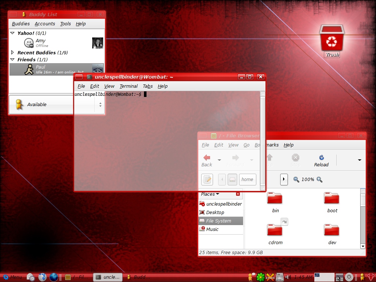This screenshot has width=376, height=282.
Task: Click the home path button
Action: [x=247, y=179]
